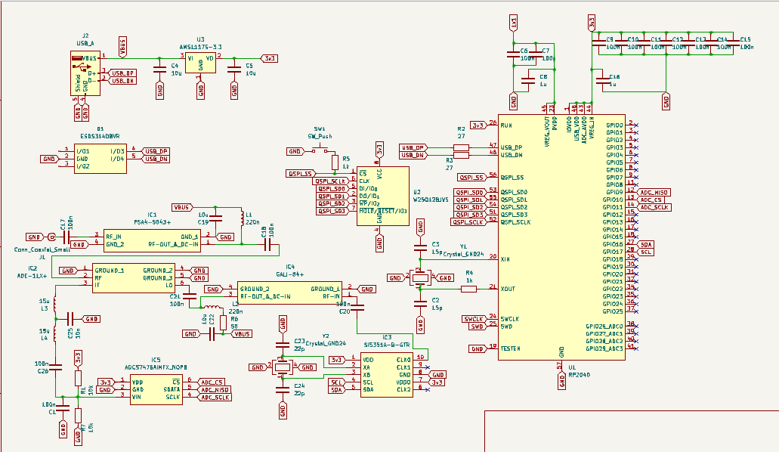
Task: Select capacitor C2 15p below Y1
Action: coord(420,304)
